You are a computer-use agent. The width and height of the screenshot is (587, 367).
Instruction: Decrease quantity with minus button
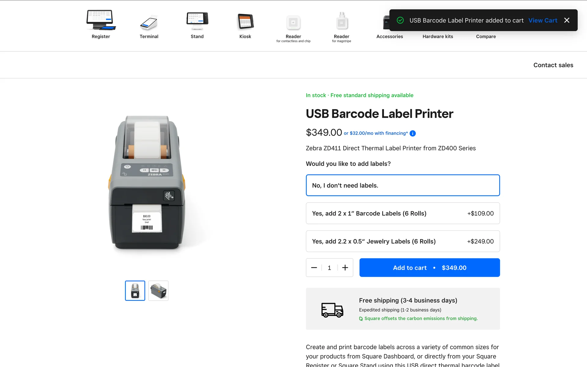tap(314, 268)
